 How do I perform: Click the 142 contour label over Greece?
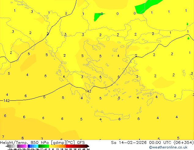tap(88, 91)
